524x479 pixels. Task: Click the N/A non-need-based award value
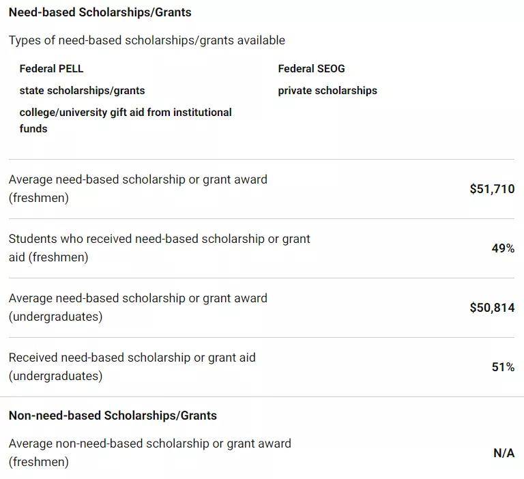click(x=504, y=453)
